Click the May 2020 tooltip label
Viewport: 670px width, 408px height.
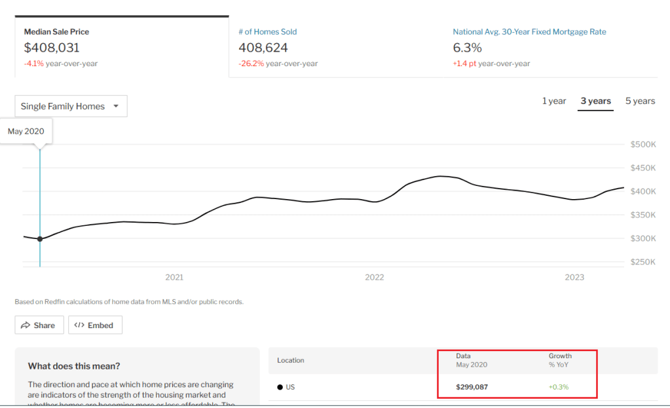click(x=26, y=131)
